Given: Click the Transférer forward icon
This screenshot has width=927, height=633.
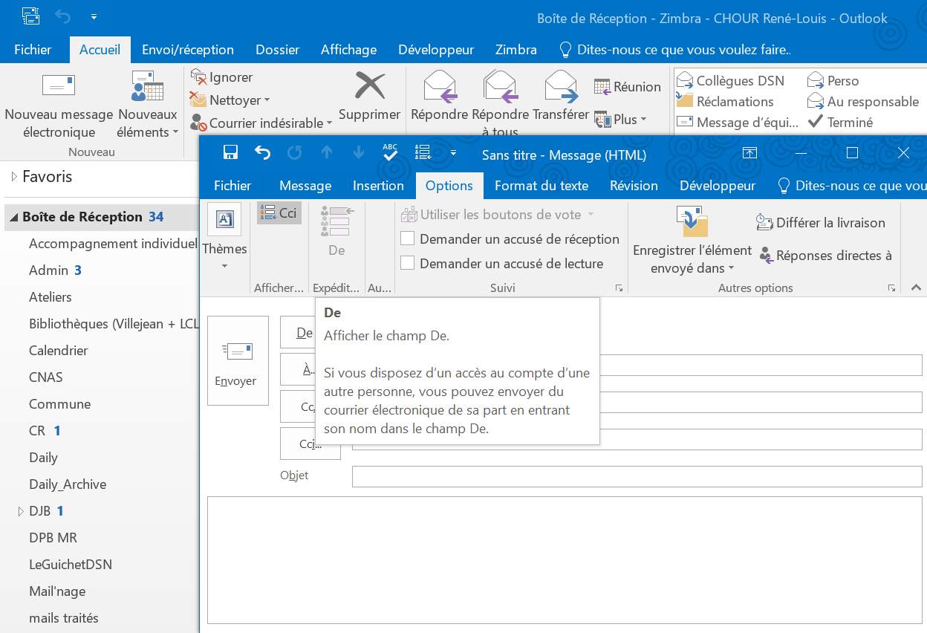Looking at the screenshot, I should coord(561,86).
